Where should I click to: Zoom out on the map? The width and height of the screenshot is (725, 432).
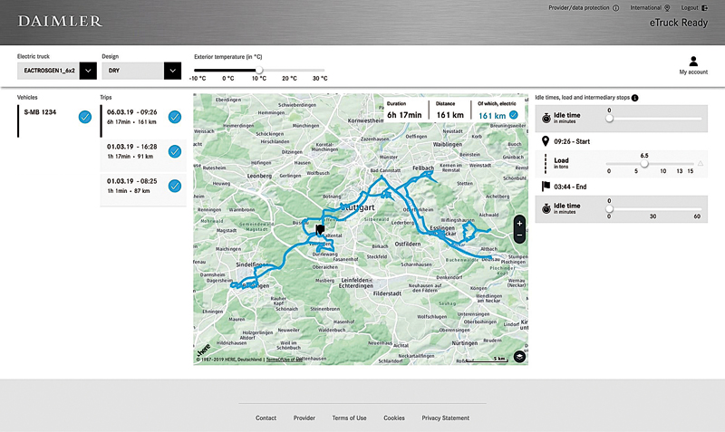[x=519, y=235]
